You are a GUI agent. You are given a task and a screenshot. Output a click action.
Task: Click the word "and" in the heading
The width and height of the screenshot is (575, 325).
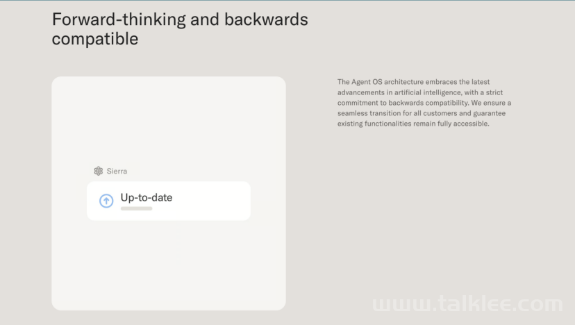coord(205,19)
